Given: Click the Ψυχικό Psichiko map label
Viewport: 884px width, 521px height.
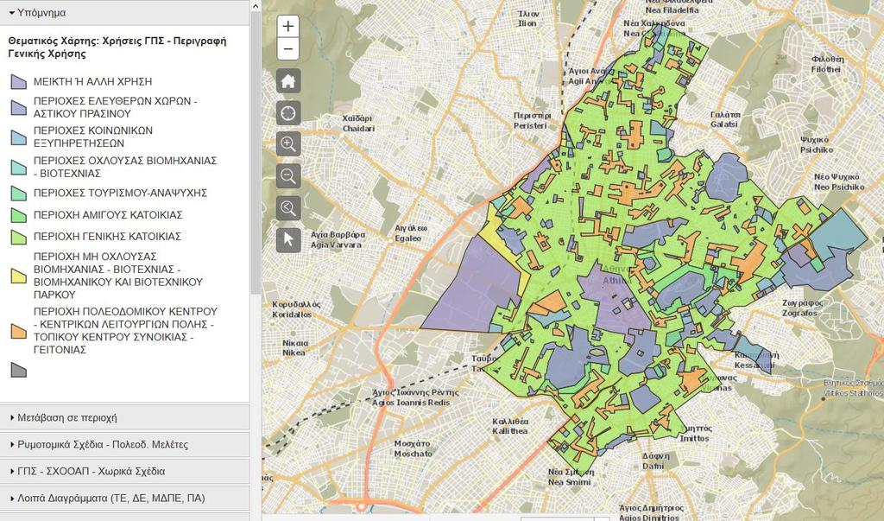Looking at the screenshot, I should (x=817, y=144).
